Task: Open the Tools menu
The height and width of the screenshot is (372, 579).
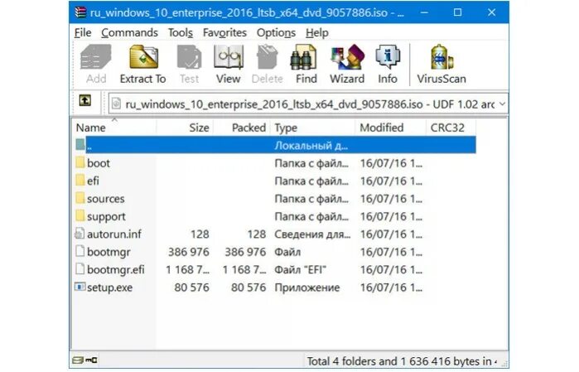Action: (x=181, y=33)
